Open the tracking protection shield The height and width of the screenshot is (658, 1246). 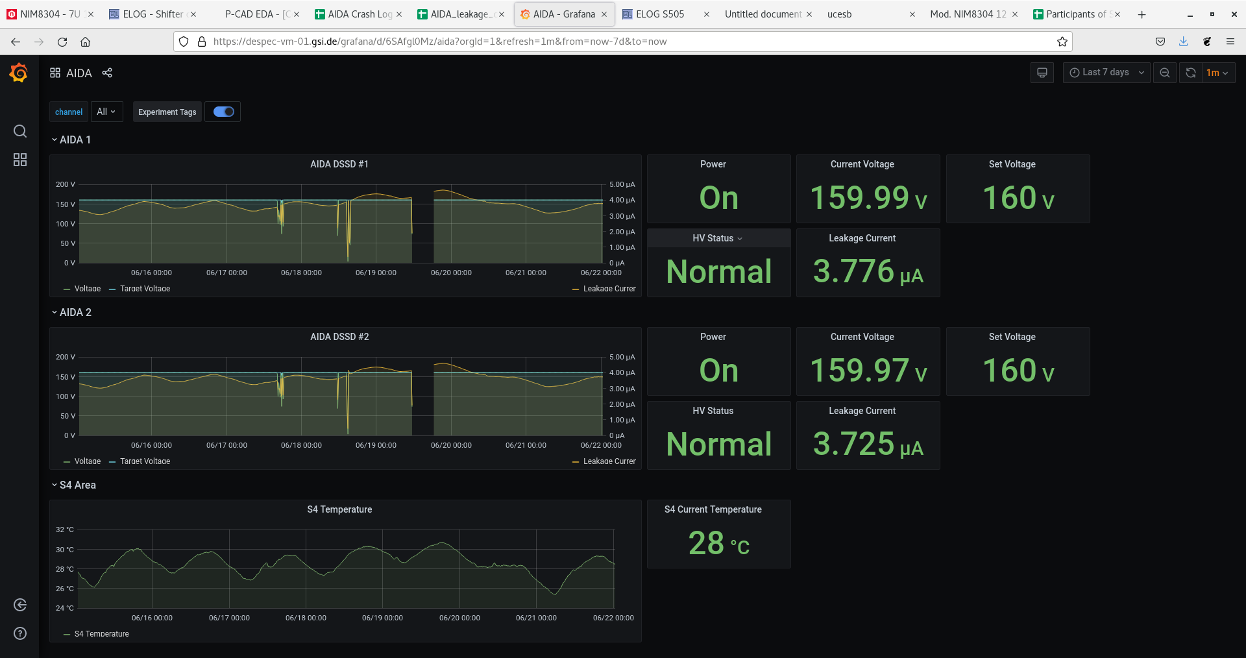184,42
